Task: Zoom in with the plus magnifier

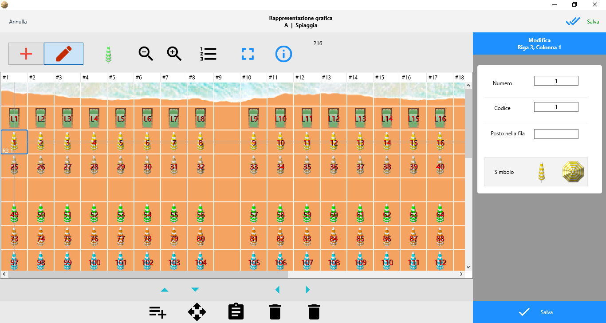Action: pos(174,54)
